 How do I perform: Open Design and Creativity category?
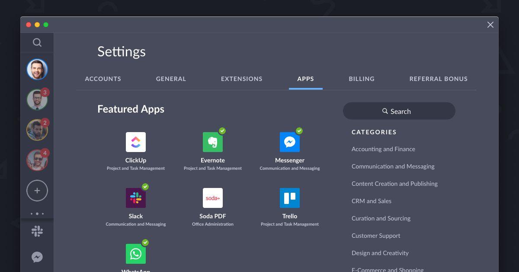(380, 253)
